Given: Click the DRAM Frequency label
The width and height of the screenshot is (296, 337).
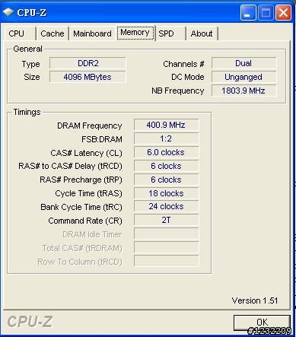Looking at the screenshot, I should point(90,126).
